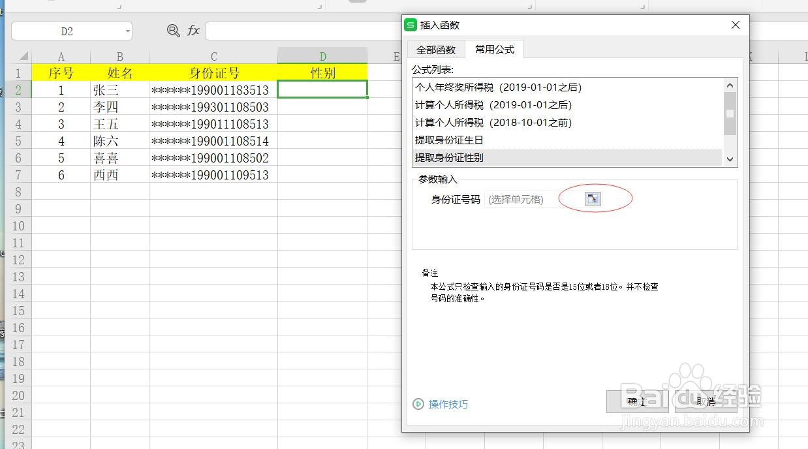Select column D header
The image size is (808, 449).
[x=322, y=56]
